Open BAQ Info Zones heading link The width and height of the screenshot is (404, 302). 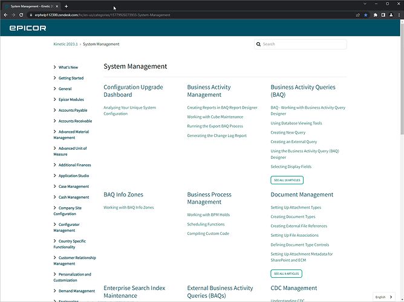tap(123, 194)
